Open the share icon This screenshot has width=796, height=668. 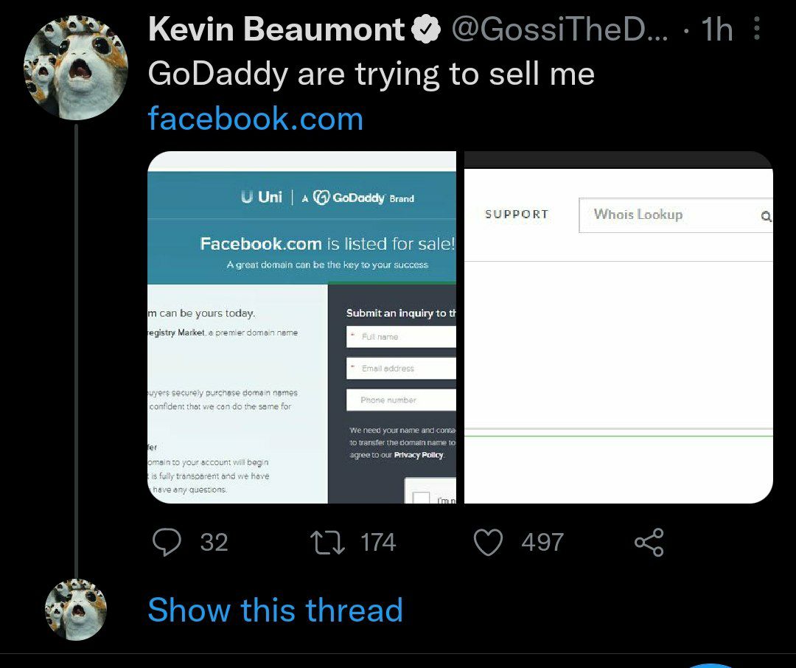(649, 542)
